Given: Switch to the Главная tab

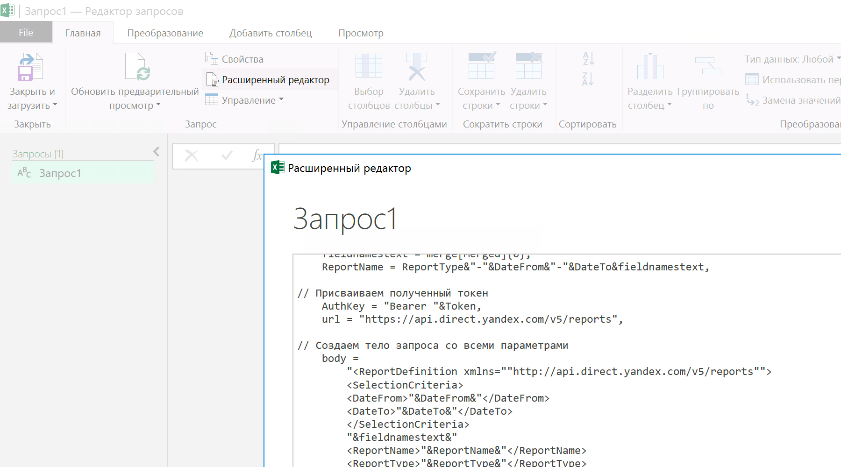Looking at the screenshot, I should [x=83, y=33].
